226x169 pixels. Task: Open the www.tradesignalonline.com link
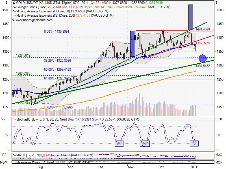[x=34, y=20]
